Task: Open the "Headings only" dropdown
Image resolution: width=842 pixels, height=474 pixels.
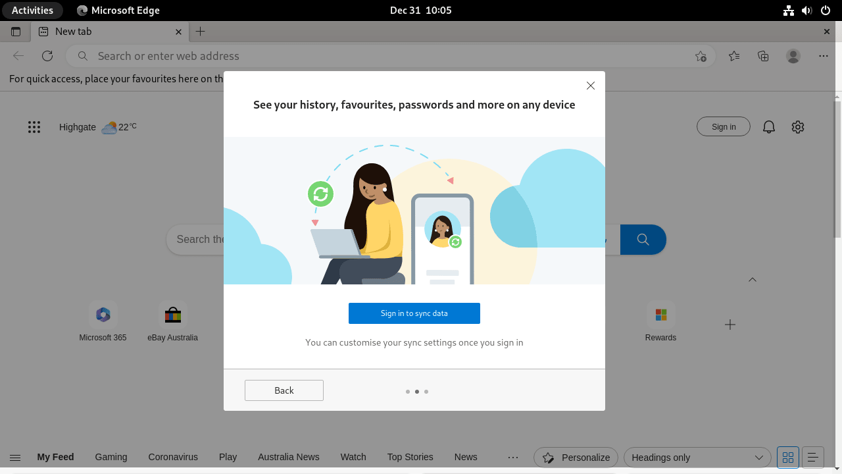Action: click(x=697, y=457)
